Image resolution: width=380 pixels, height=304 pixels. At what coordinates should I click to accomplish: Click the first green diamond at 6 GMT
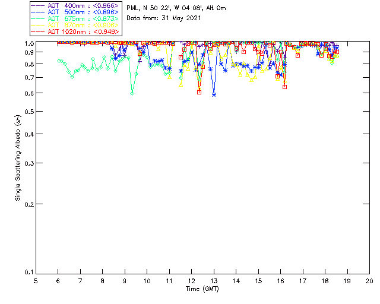pos(59,61)
